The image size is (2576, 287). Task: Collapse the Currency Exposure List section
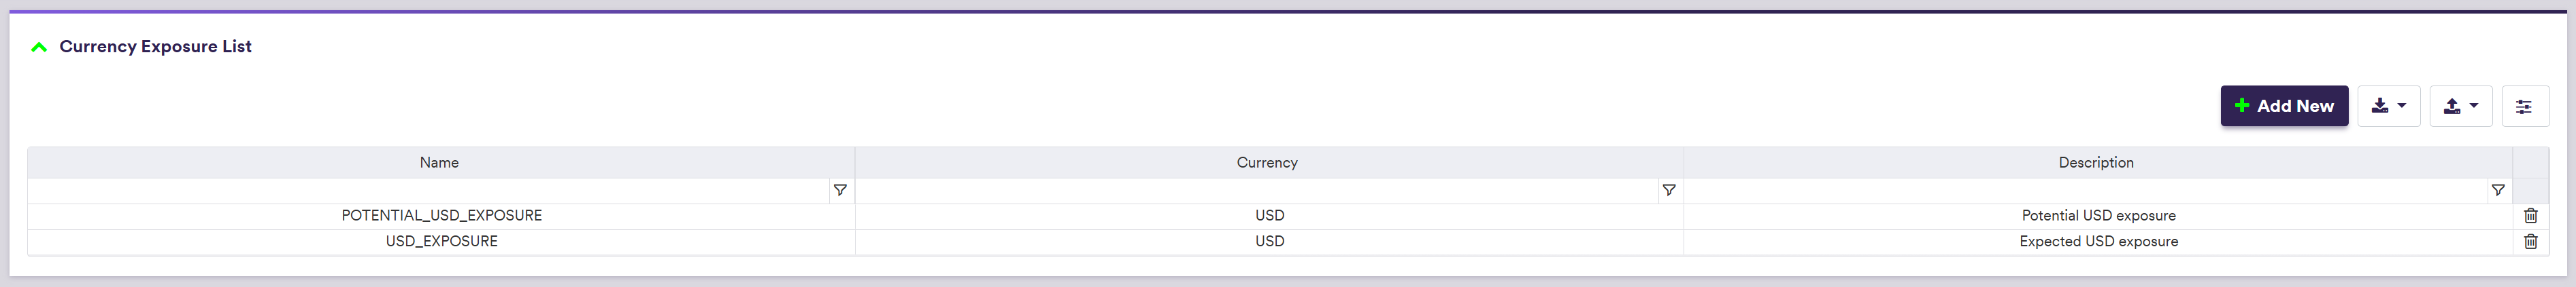(x=39, y=47)
